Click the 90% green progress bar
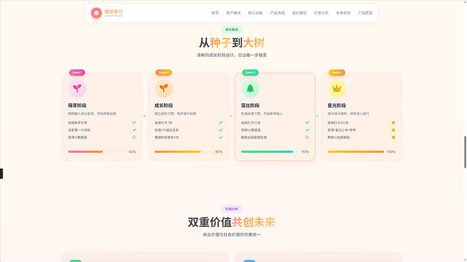This screenshot has height=262, width=467. (x=270, y=152)
